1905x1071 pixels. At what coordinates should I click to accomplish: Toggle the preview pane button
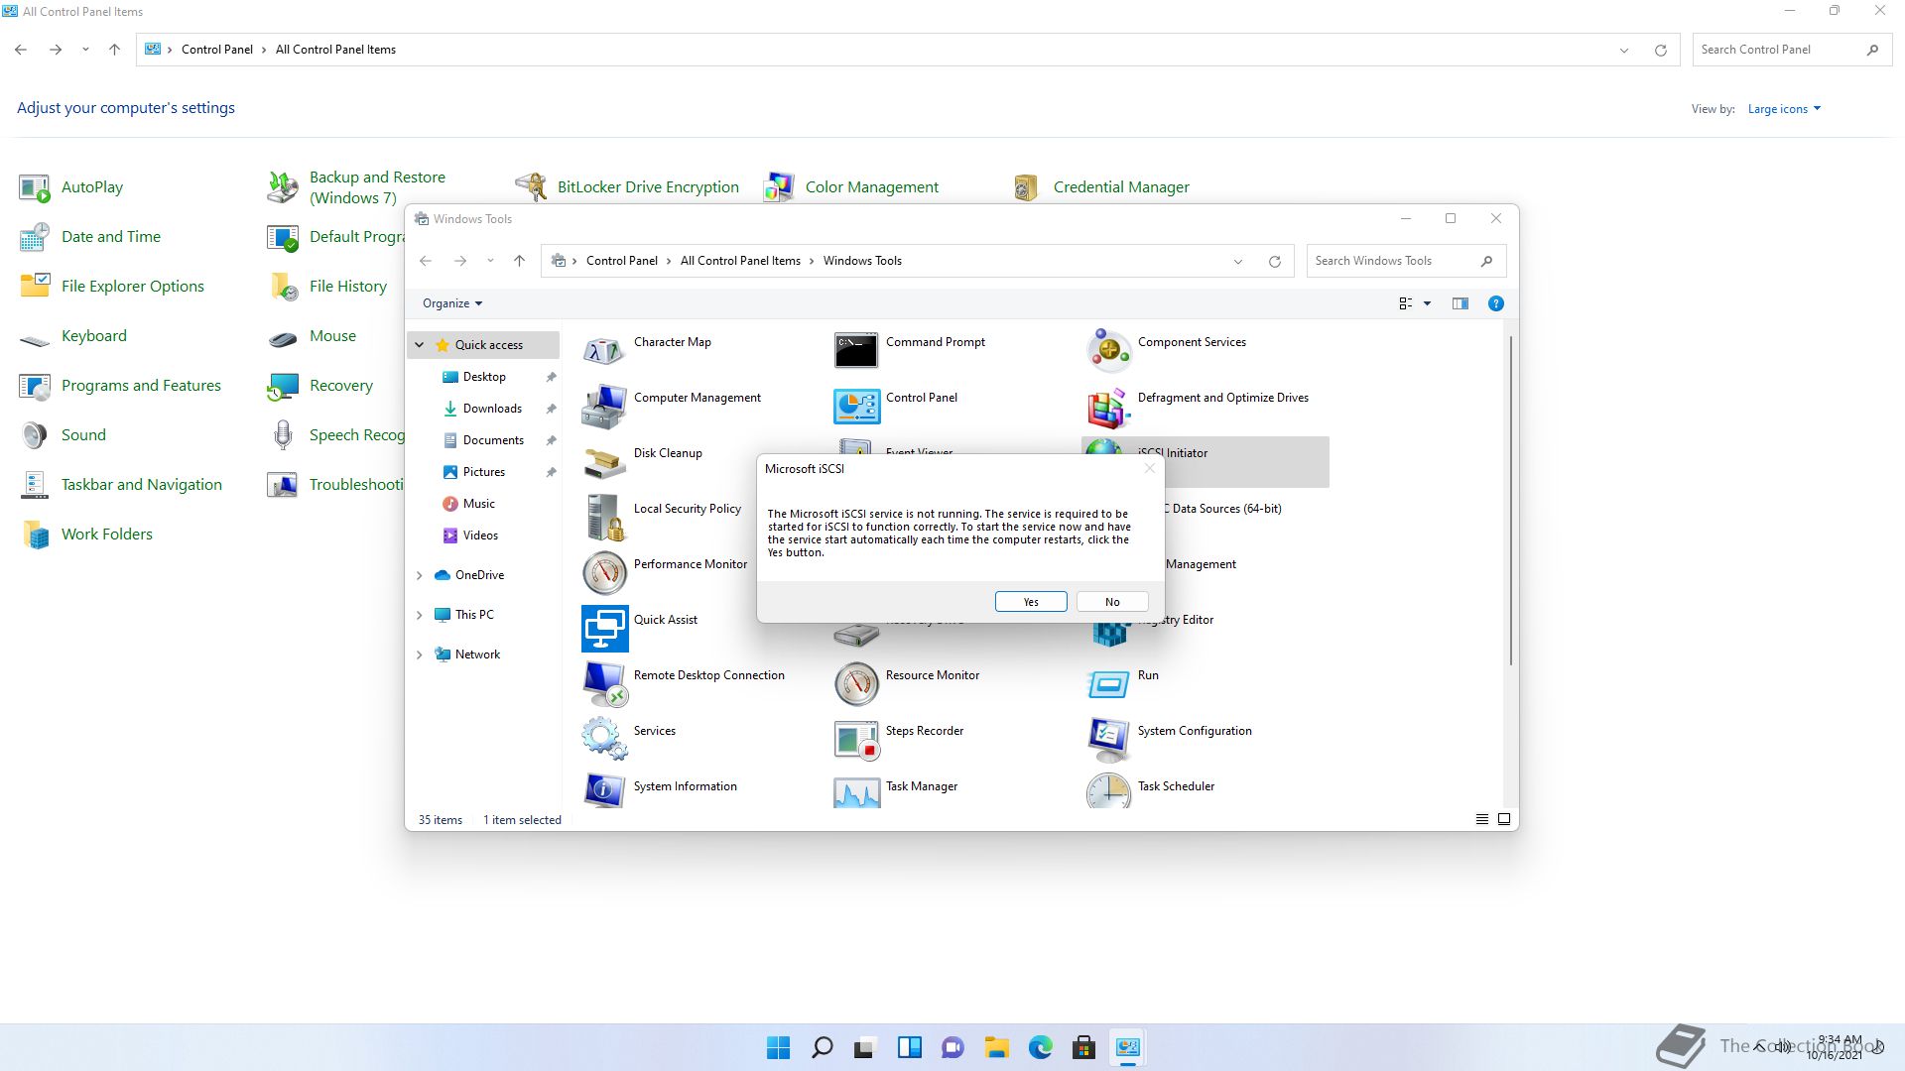tap(1460, 303)
